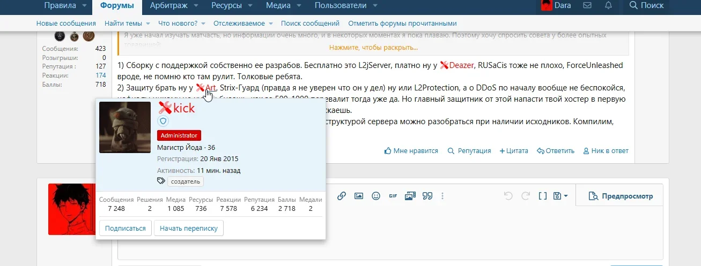Open Поиск сообщений link
The height and width of the screenshot is (266, 701).
click(x=310, y=24)
